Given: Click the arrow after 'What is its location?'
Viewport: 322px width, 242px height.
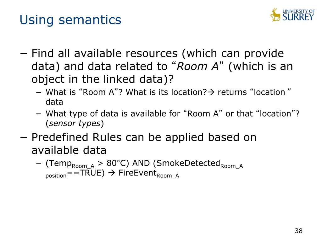Looking at the screenshot, I should tap(211, 92).
